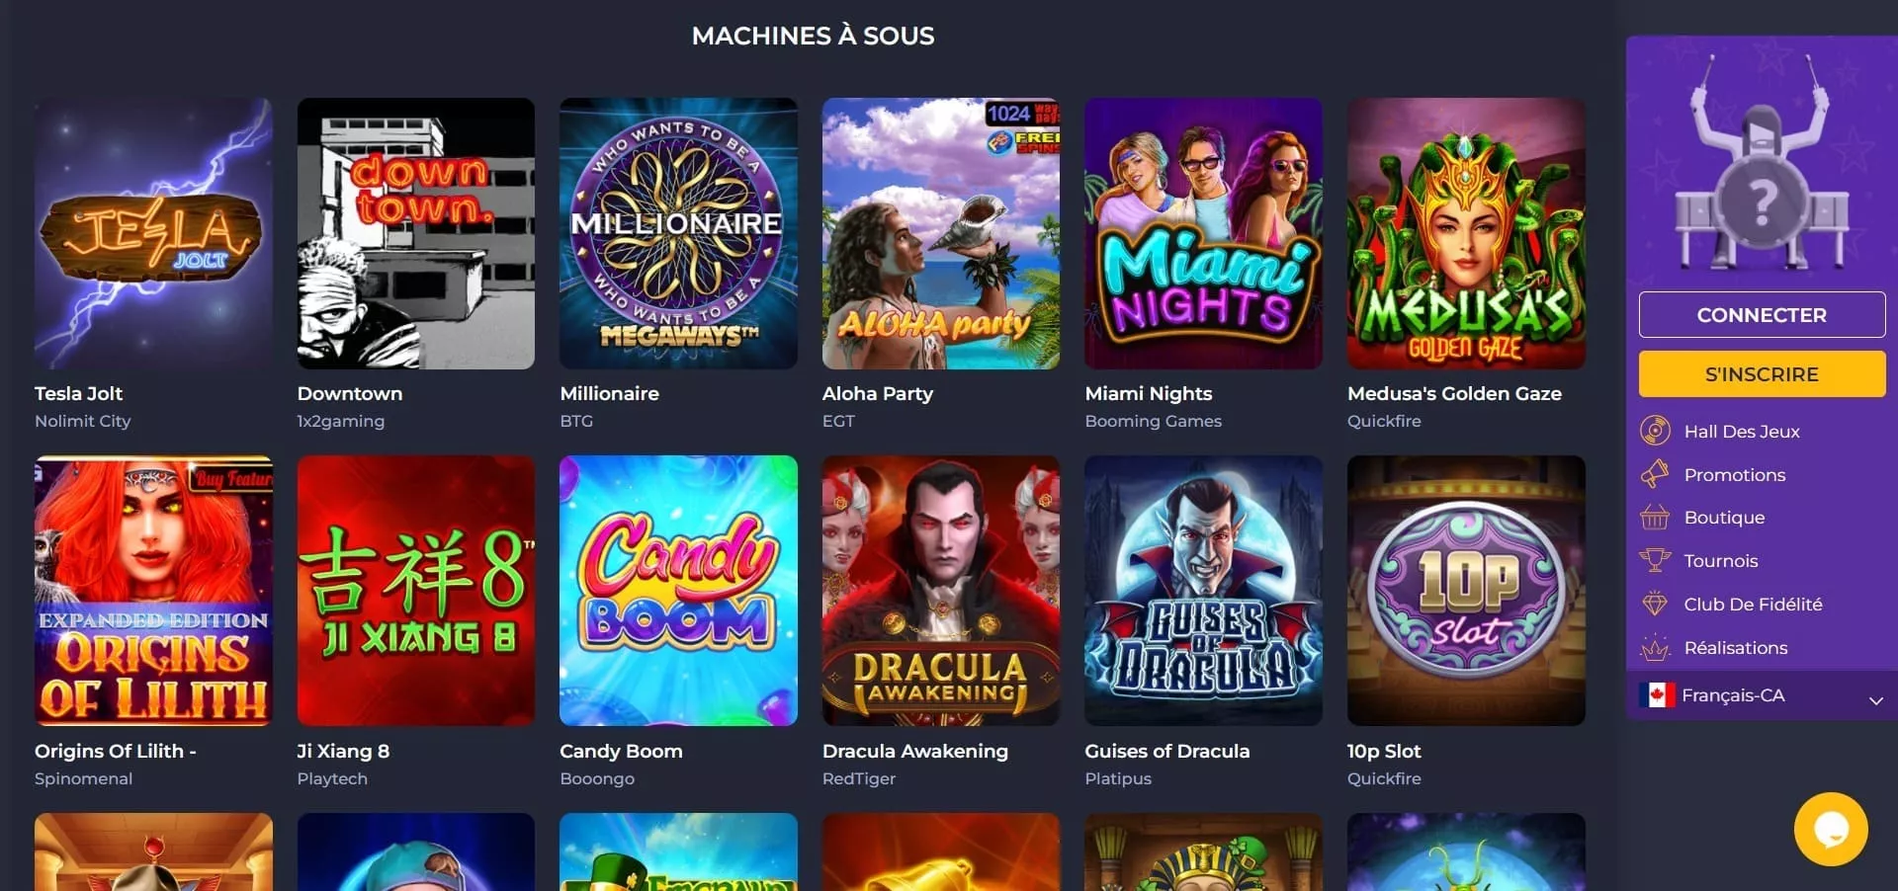The image size is (1898, 891).
Task: Click the Medusa's Golden Gaze title
Action: click(1454, 393)
